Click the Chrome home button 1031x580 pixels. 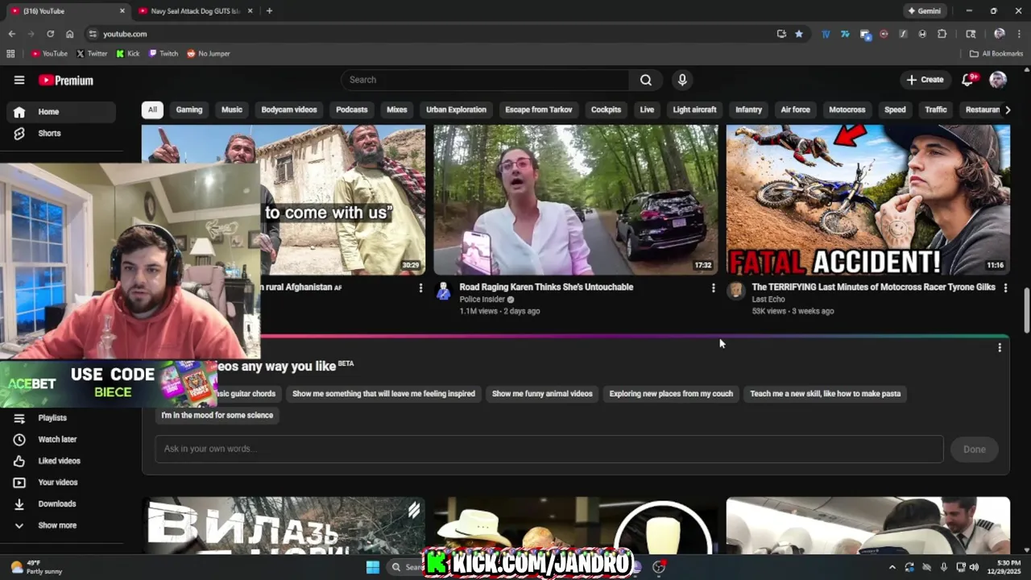coord(69,34)
